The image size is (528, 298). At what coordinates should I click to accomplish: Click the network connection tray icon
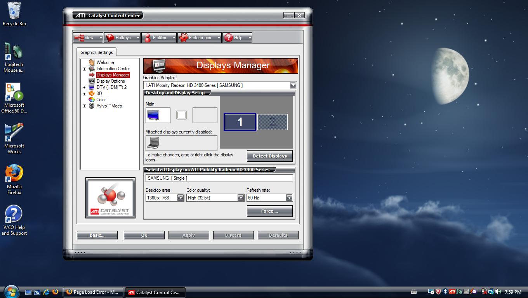491,292
